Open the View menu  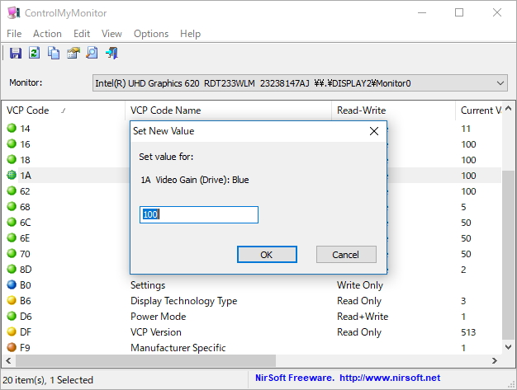pos(111,34)
